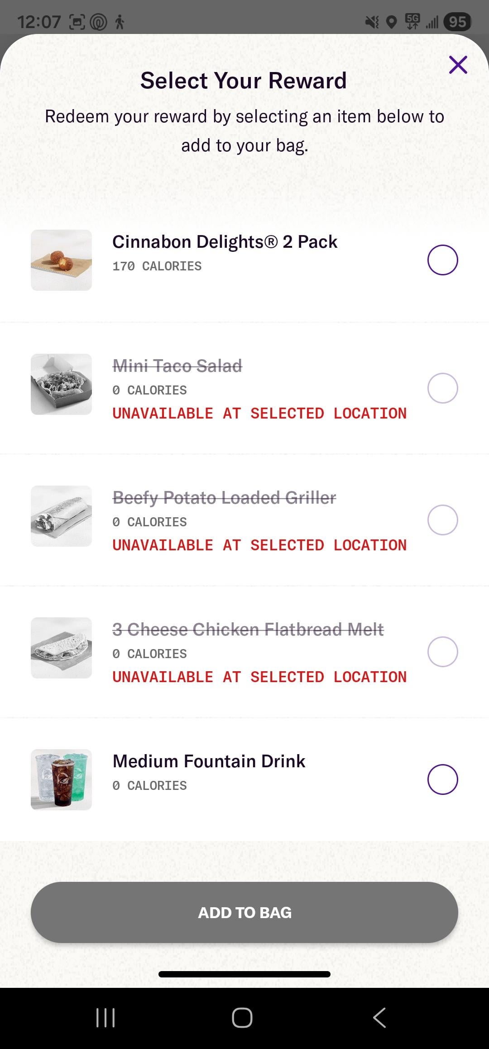The height and width of the screenshot is (1049, 489).
Task: Tap the Flatbread Melt product image
Action: click(x=61, y=648)
